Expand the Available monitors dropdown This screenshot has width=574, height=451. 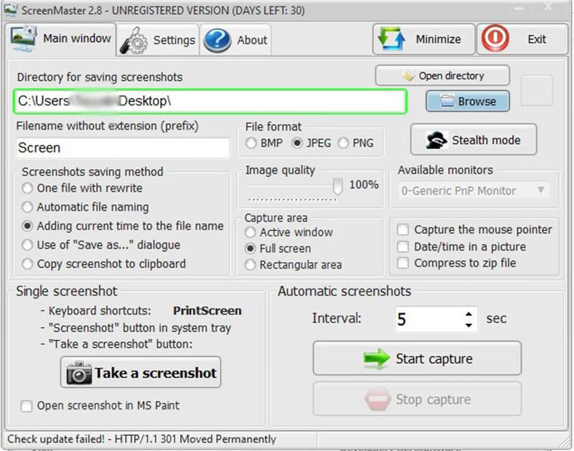click(x=541, y=191)
